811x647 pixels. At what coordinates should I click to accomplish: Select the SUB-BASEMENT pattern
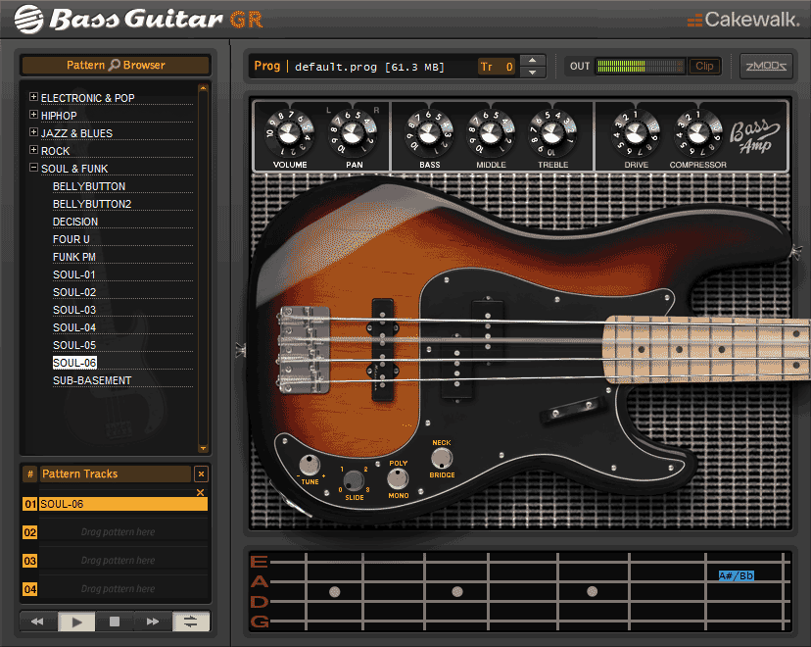click(x=92, y=380)
